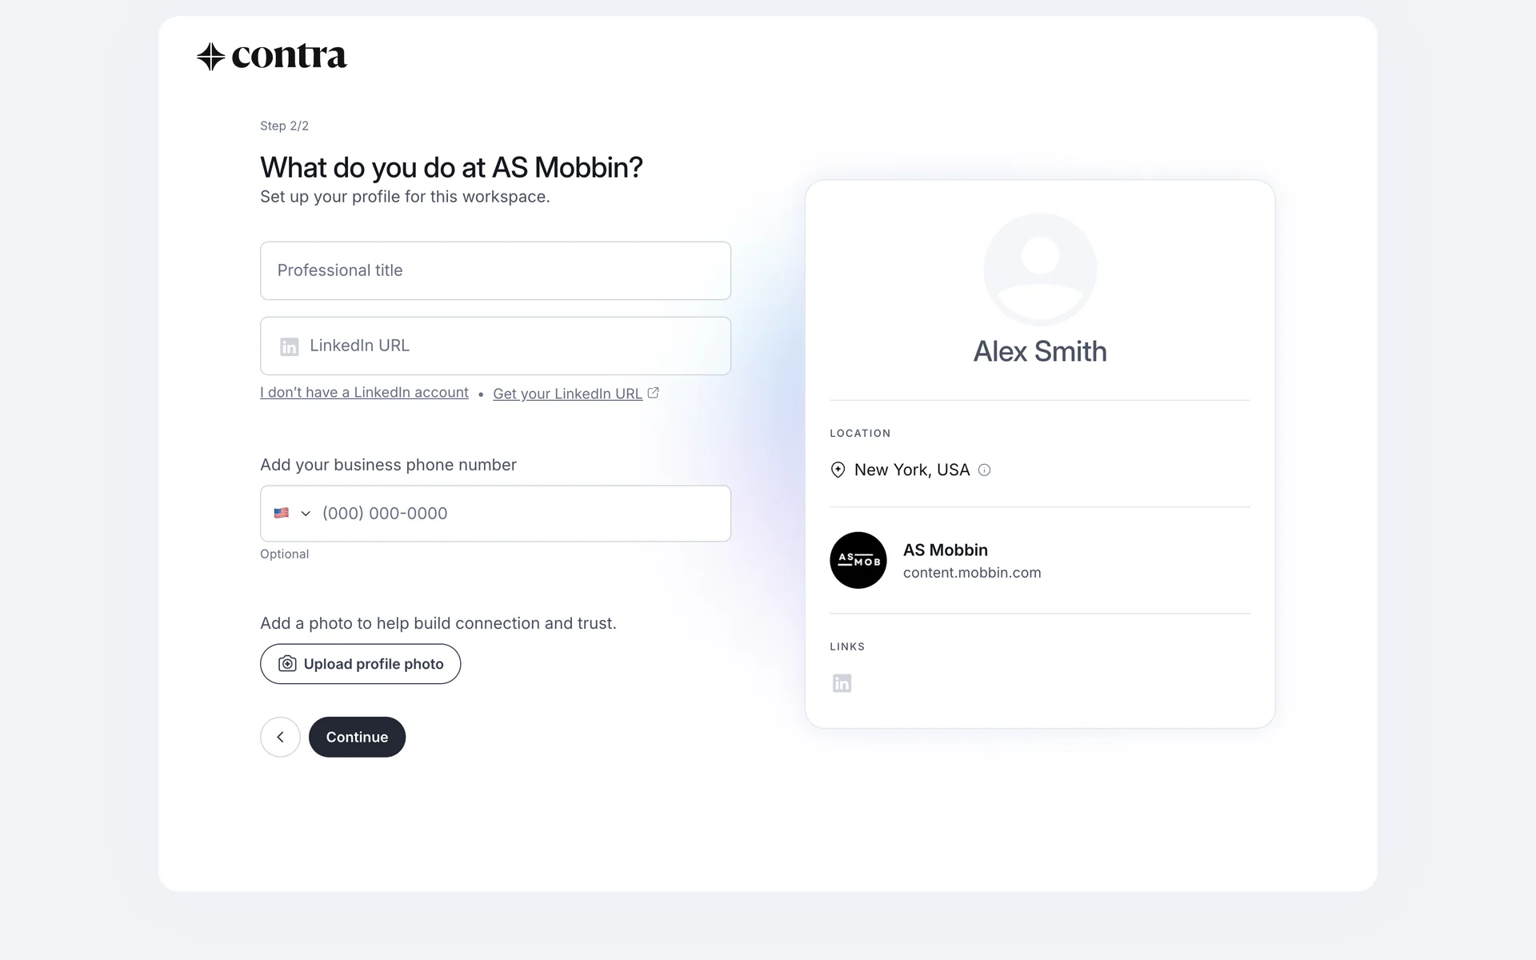Click the camera icon on upload button

pos(287,664)
